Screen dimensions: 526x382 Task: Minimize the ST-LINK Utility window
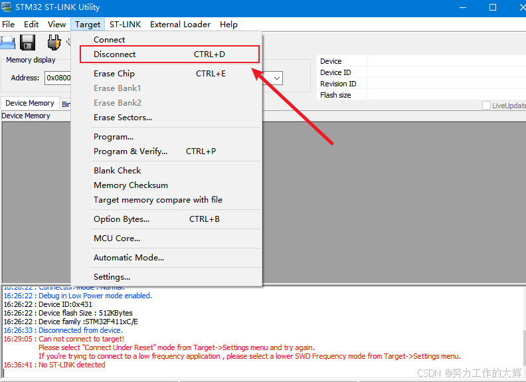coord(463,7)
